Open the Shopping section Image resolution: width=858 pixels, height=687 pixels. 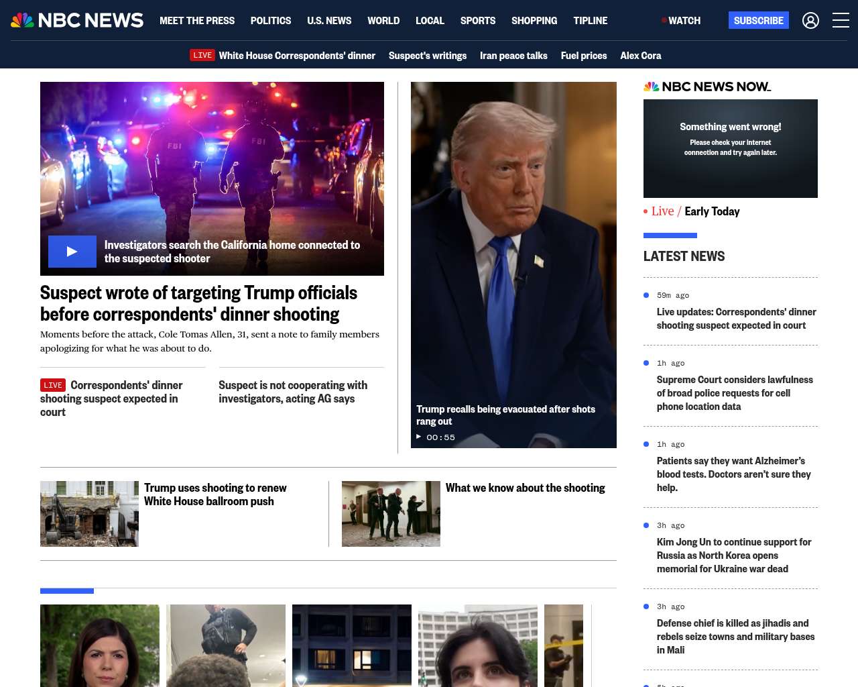(x=534, y=21)
